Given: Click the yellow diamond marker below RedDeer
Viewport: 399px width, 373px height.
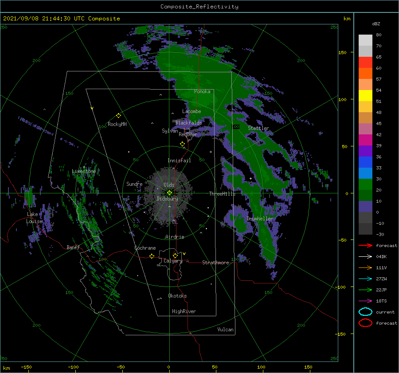Looking at the screenshot, I should [x=183, y=144].
